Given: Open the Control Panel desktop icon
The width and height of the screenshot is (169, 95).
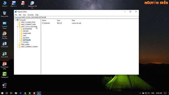Looking at the screenshot, I should 4,25.
